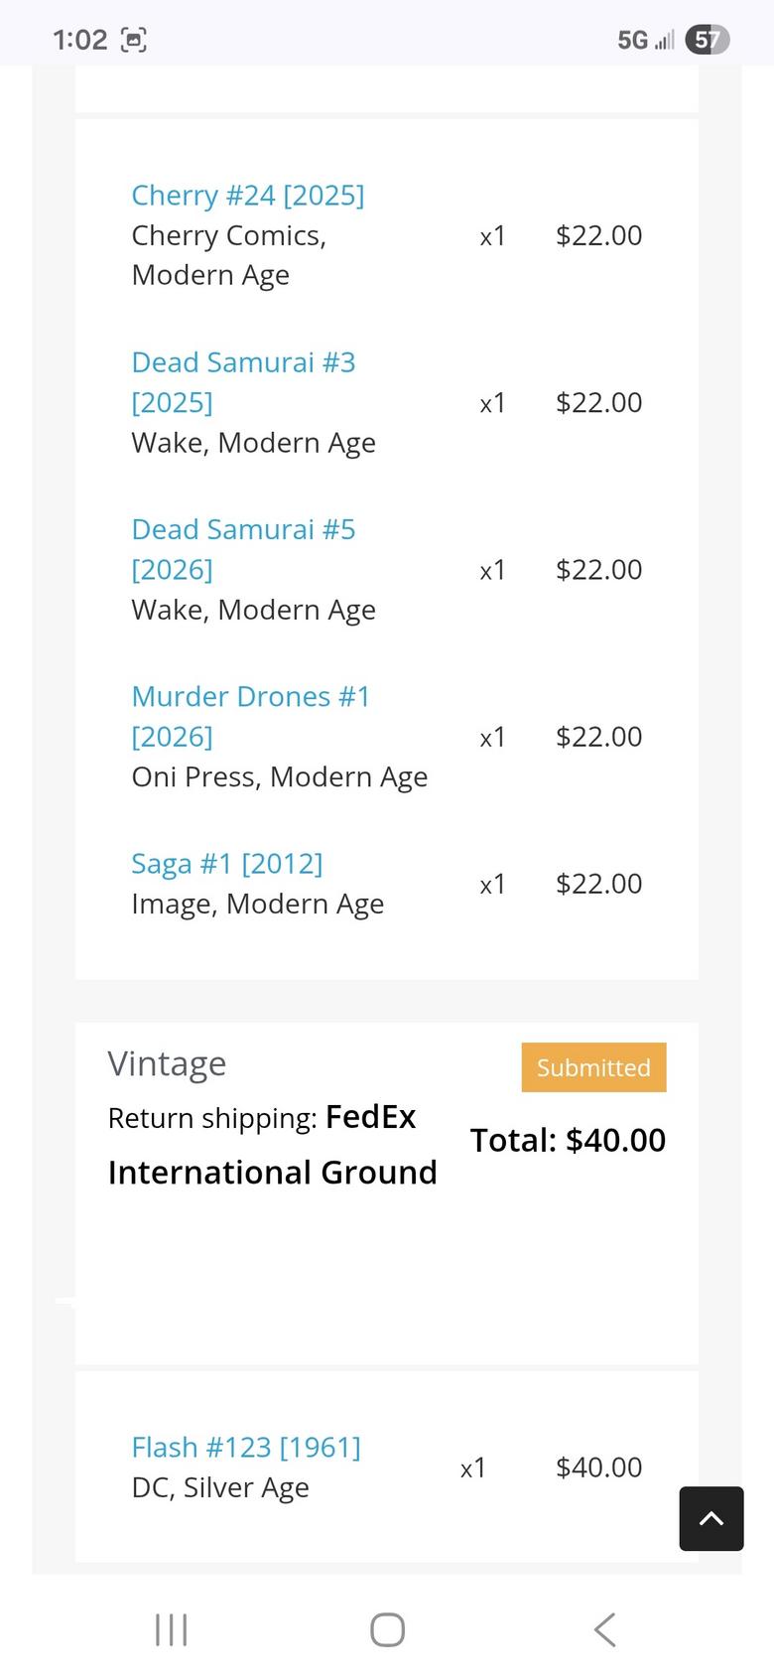Open the Saga #1 [2012] link
Screen dimensions: 774x1678
click(226, 864)
